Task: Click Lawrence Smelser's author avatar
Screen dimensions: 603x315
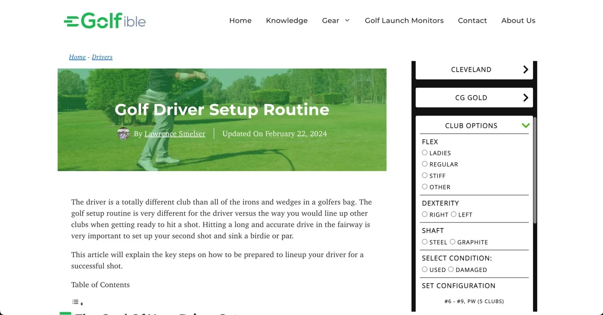Action: pos(123,134)
